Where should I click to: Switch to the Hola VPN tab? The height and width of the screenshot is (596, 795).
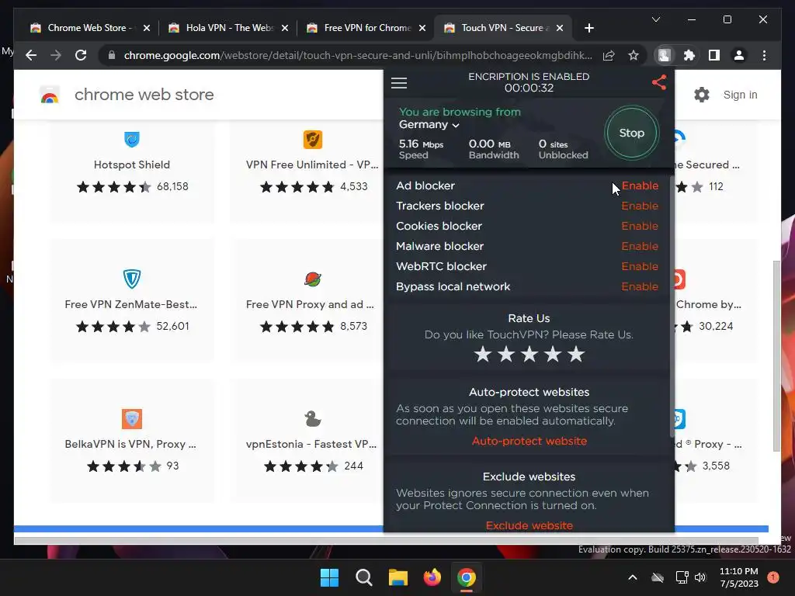(x=229, y=28)
